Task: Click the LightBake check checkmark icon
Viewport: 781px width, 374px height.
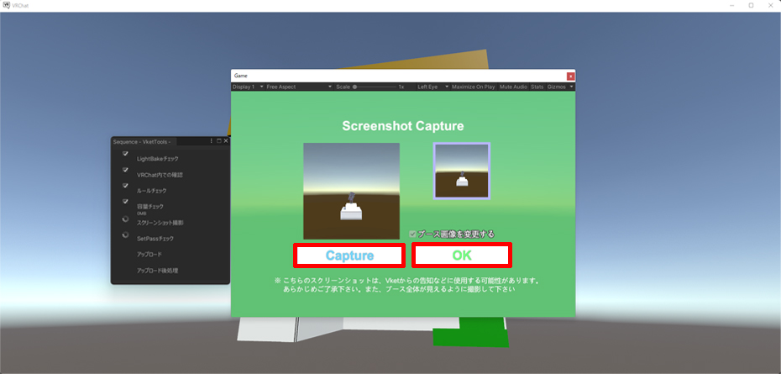Action: click(x=125, y=155)
